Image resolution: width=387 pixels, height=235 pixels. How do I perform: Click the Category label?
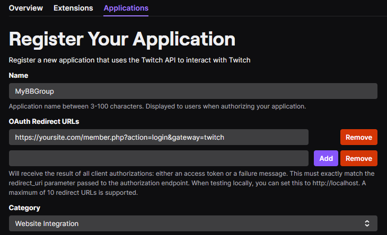tap(24, 208)
